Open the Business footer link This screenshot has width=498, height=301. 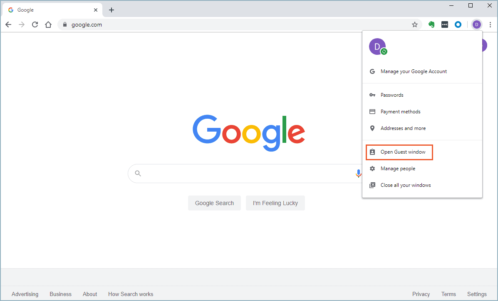tap(60, 294)
